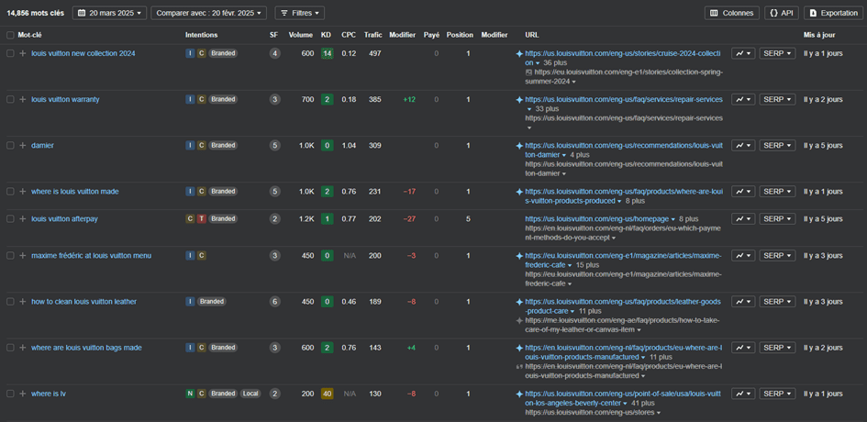This screenshot has width=867, height=422.
Task: Open keyword link where is lv
Action: pyautogui.click(x=49, y=394)
